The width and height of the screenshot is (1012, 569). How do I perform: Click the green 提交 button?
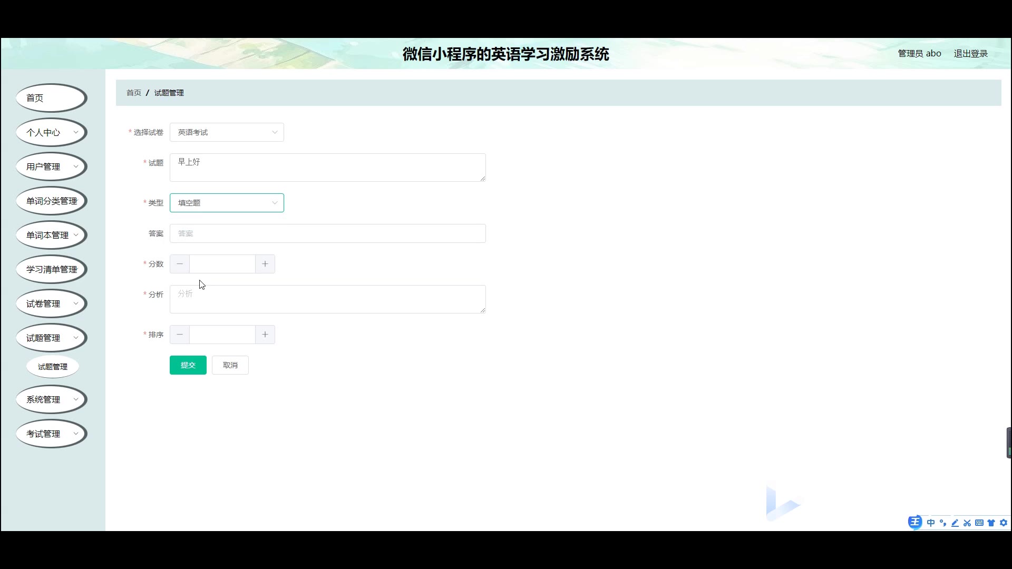point(188,365)
